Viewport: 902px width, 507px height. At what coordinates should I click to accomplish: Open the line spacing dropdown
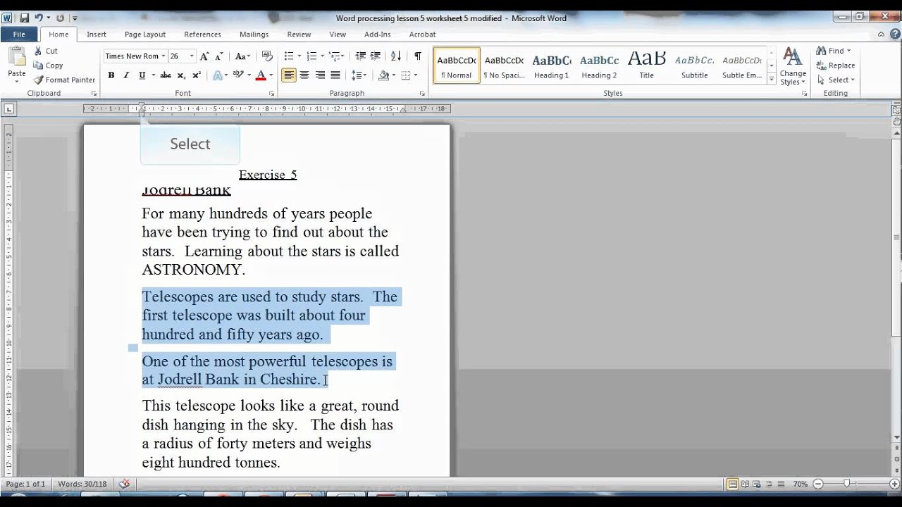(359, 75)
